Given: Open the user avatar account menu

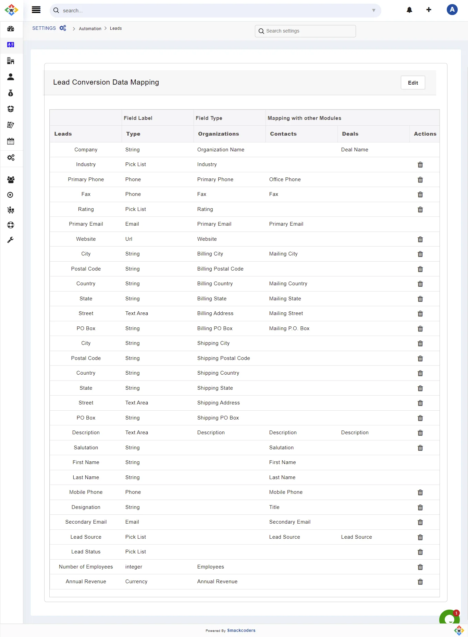Looking at the screenshot, I should 452,10.
